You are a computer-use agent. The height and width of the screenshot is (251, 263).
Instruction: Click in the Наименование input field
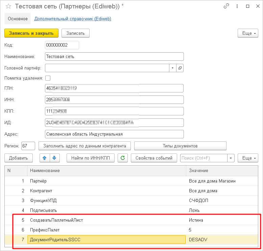114,57
